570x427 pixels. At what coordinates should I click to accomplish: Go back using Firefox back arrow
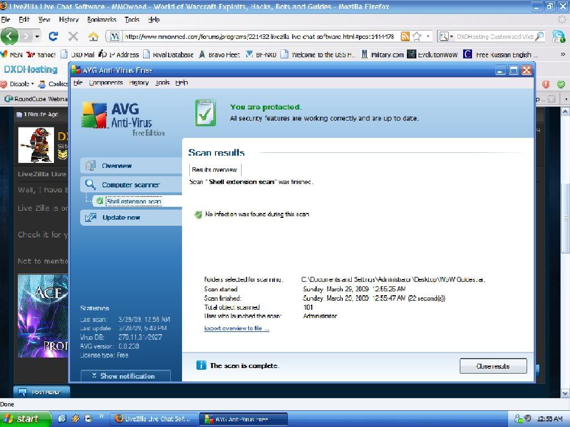click(10, 36)
